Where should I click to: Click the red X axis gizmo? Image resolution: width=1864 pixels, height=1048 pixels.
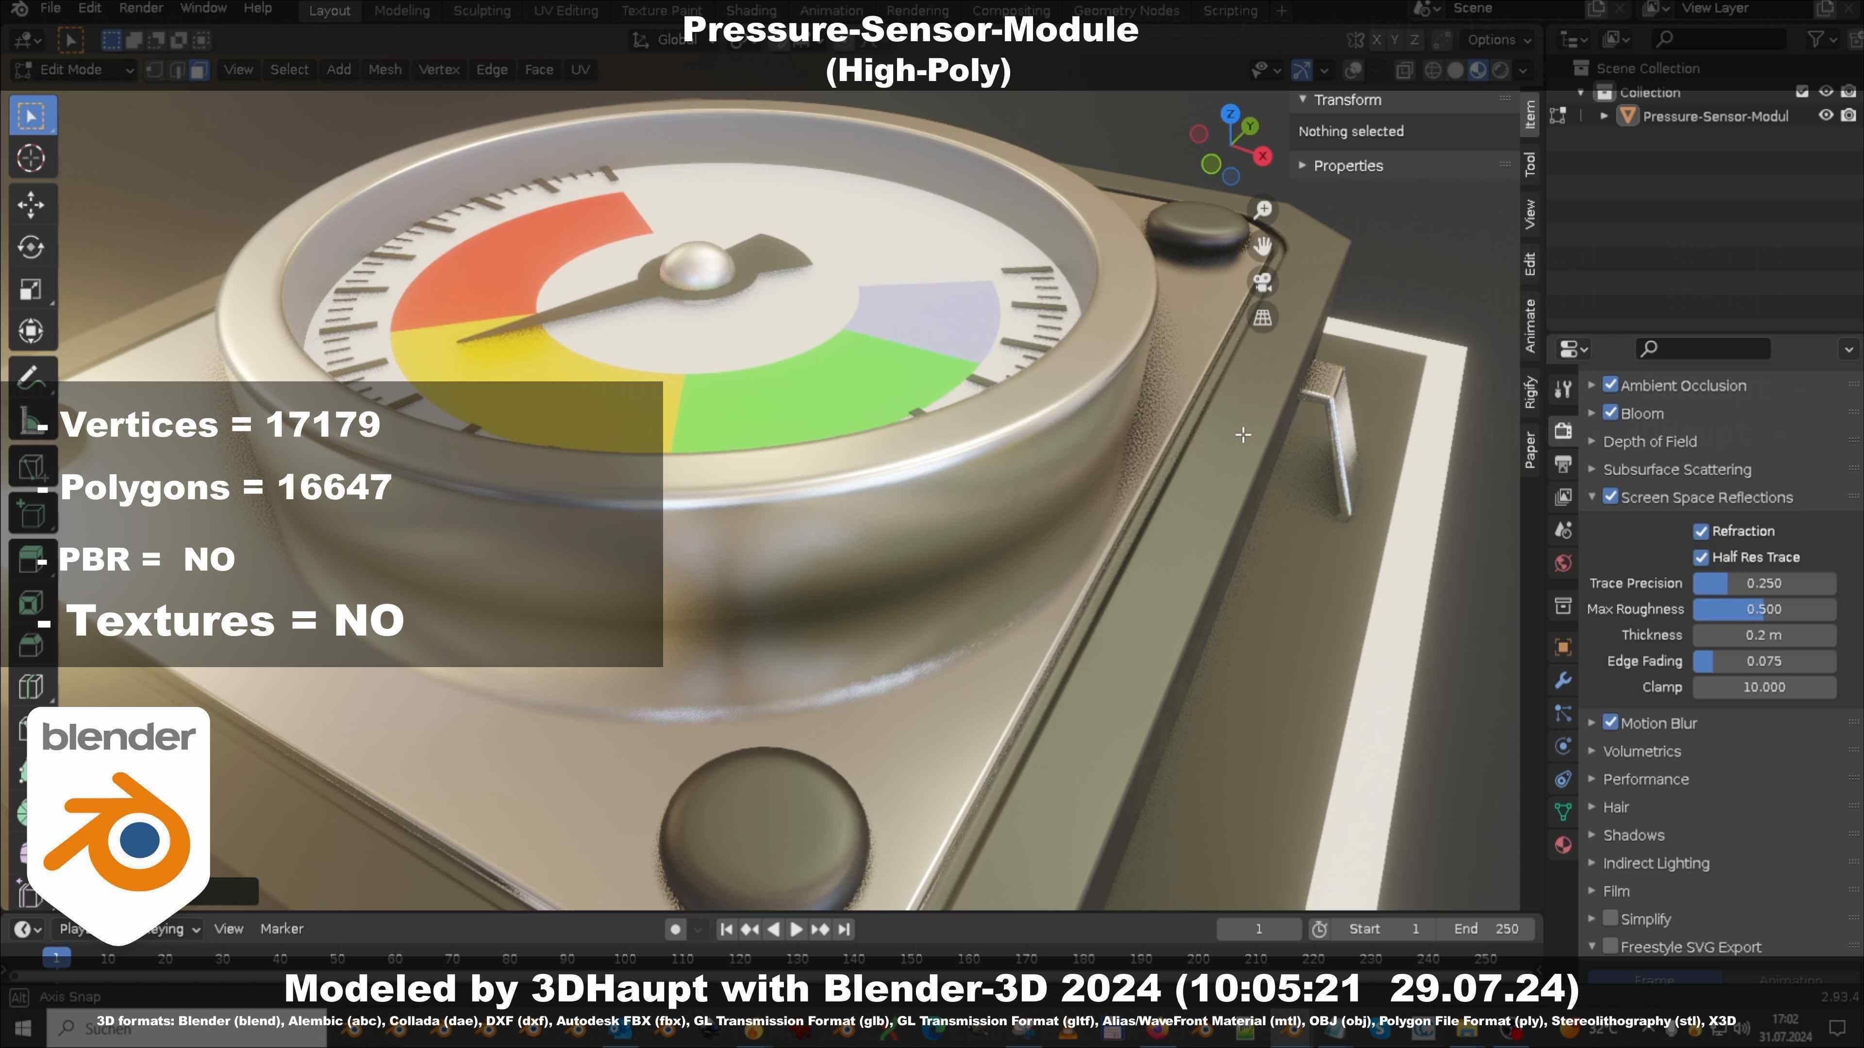[1264, 155]
